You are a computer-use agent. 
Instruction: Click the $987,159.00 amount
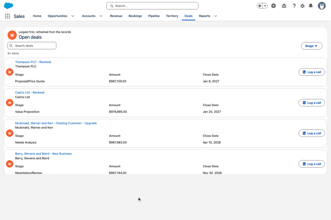pyautogui.click(x=118, y=81)
